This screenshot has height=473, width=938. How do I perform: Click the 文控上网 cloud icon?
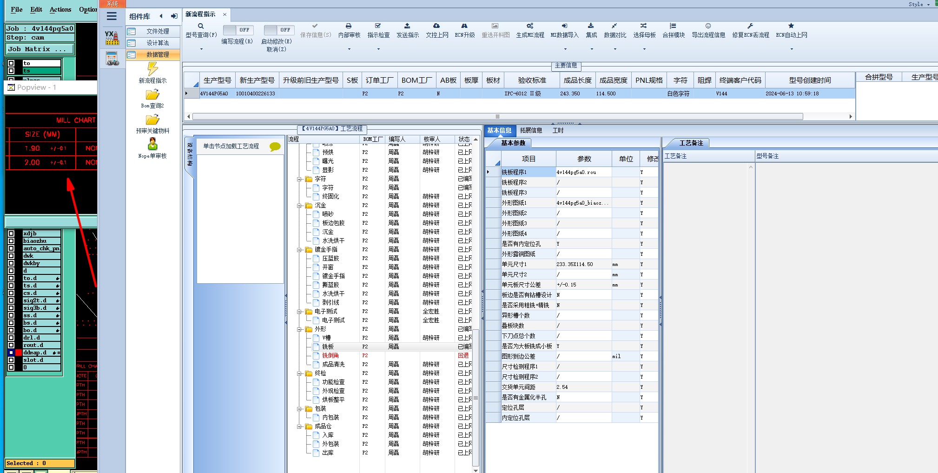pyautogui.click(x=436, y=26)
